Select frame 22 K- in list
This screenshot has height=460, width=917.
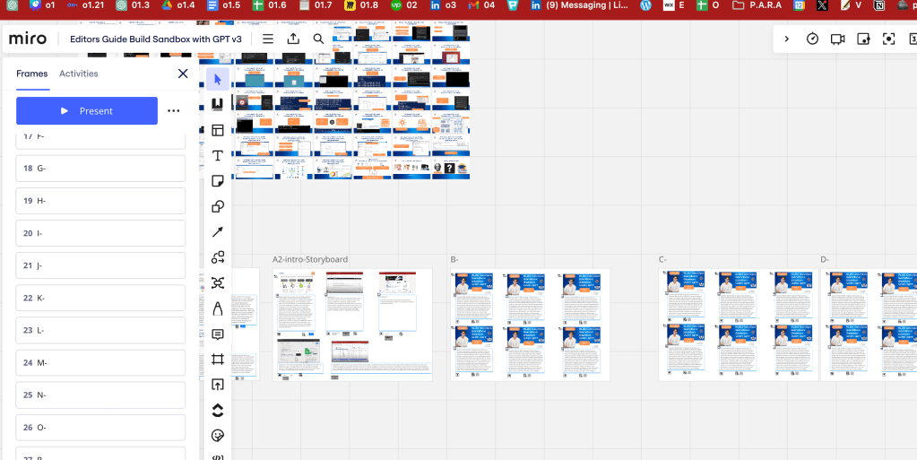tap(100, 298)
